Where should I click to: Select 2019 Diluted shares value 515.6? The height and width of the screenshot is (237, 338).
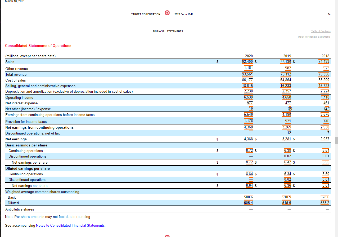click(287, 203)
